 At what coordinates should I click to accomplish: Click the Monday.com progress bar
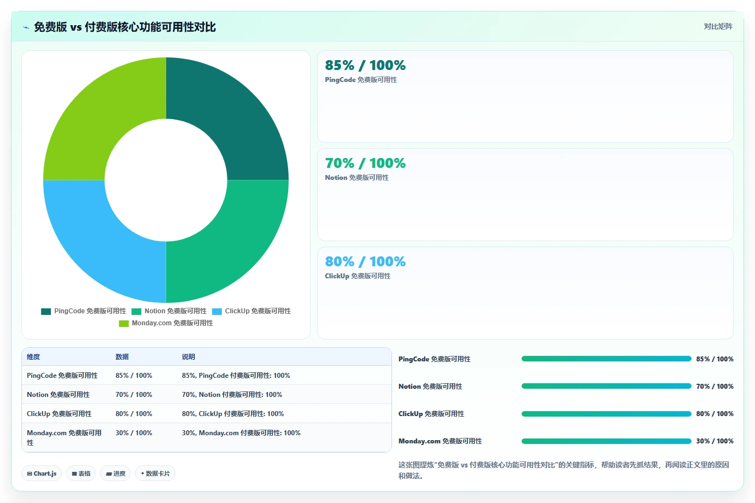coord(606,441)
